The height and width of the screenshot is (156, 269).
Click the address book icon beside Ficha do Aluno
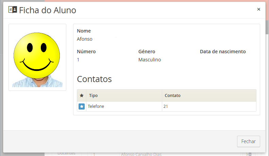click(12, 10)
